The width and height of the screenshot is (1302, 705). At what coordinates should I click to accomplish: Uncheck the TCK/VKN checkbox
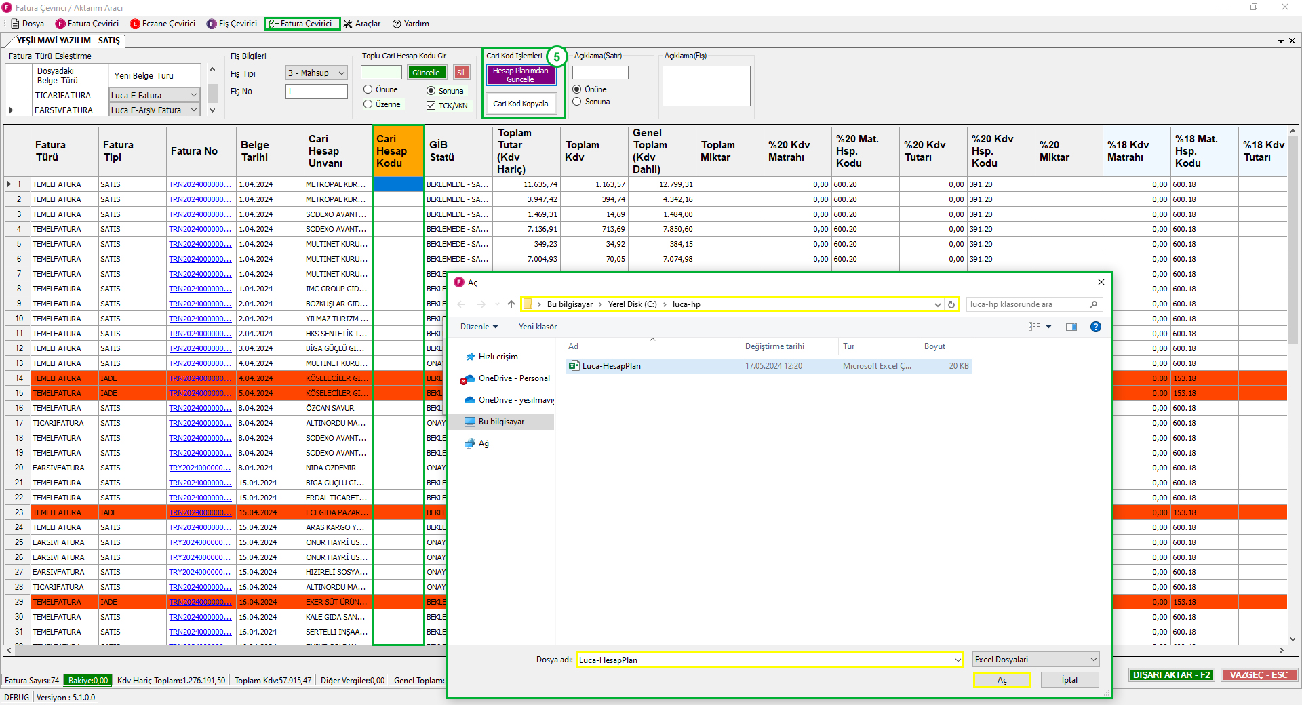point(431,106)
